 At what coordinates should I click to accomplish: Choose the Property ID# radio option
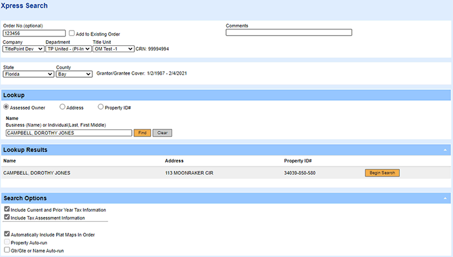point(101,107)
